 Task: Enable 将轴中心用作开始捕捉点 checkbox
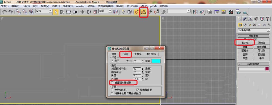(x=112, y=93)
